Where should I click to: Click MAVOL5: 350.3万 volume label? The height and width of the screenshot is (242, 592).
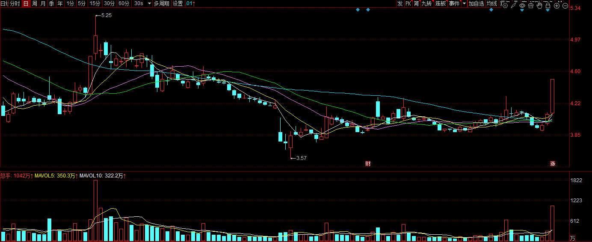pos(56,175)
